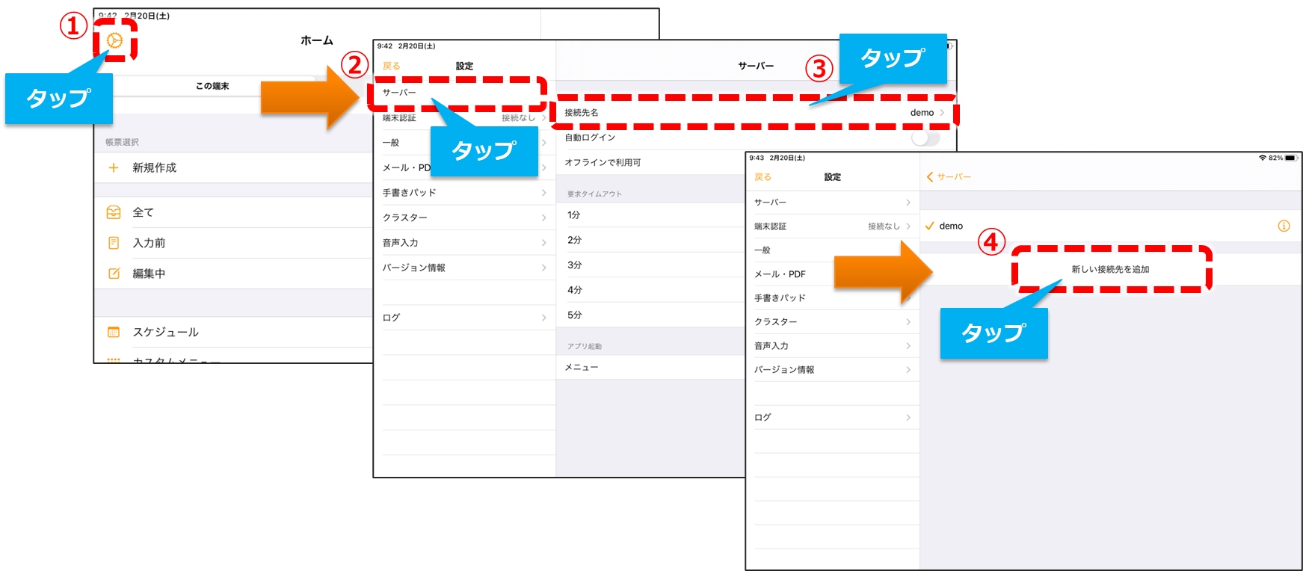Open バージョン情報 chevron in rightmost settings list
The width and height of the screenshot is (1303, 571).
point(908,370)
